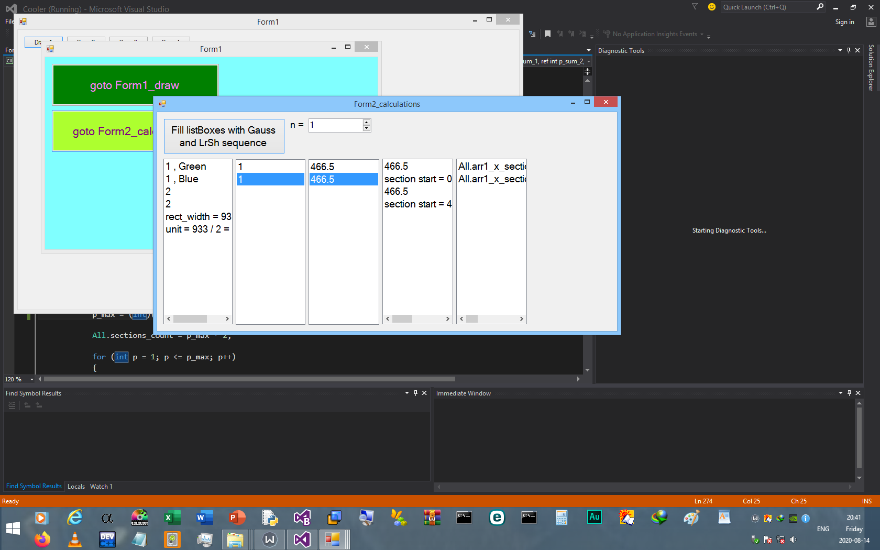Open VLC media player from taskbar
The image size is (880, 550).
point(75,539)
